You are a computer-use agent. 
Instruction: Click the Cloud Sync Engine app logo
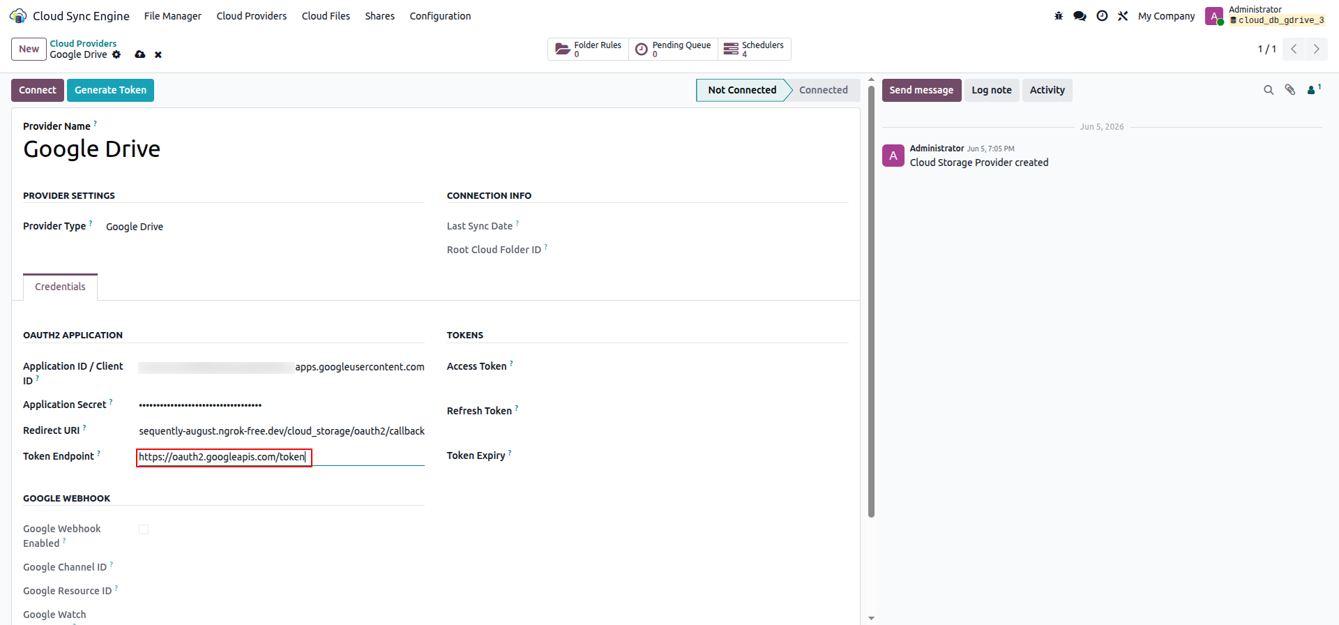(18, 15)
